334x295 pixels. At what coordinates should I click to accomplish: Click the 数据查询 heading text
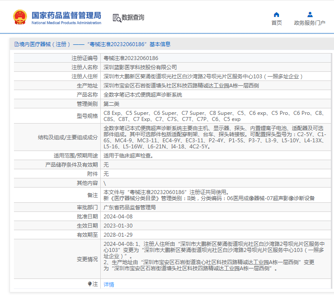pyautogui.click(x=133, y=17)
